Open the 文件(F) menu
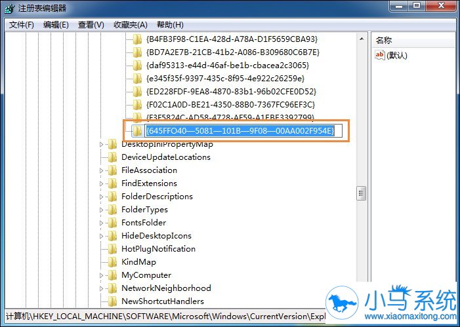 [x=22, y=25]
